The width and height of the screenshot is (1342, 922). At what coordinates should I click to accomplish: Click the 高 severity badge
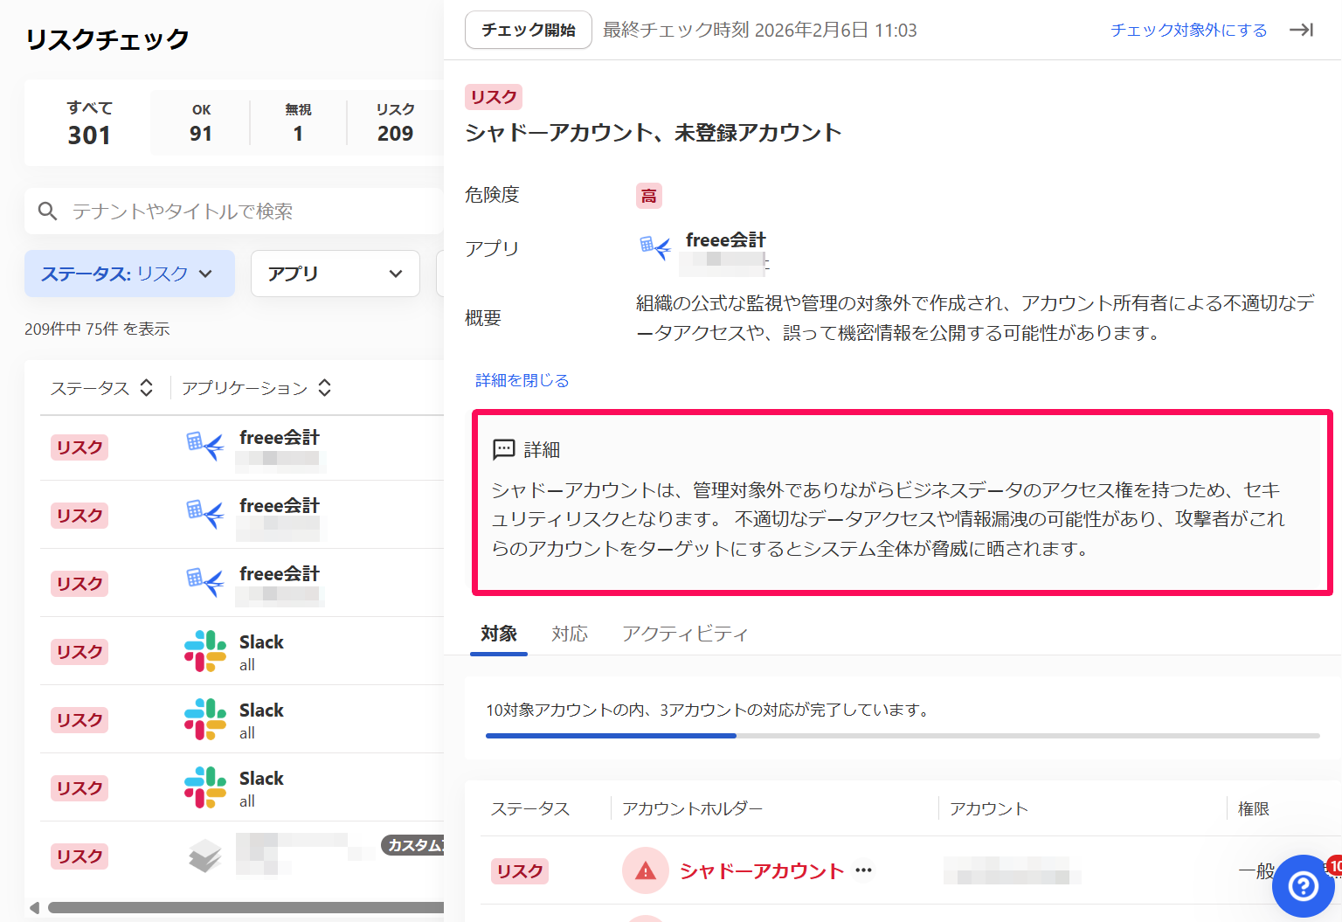tap(649, 196)
